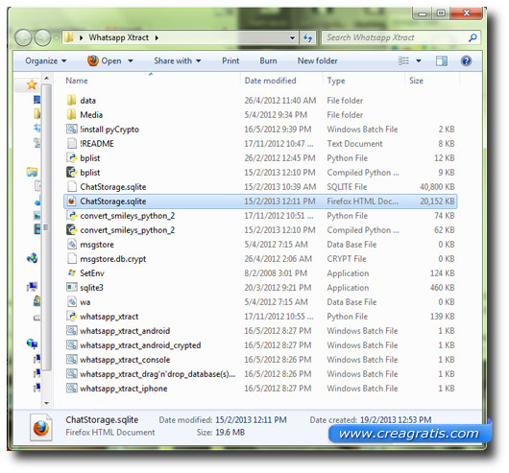Toggle the preview pane icon
Image resolution: width=509 pixels, height=473 pixels.
(442, 60)
